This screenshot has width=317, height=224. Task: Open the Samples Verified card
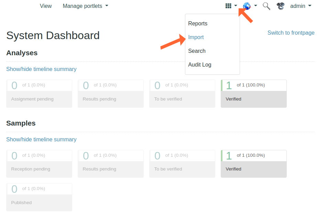click(254, 164)
